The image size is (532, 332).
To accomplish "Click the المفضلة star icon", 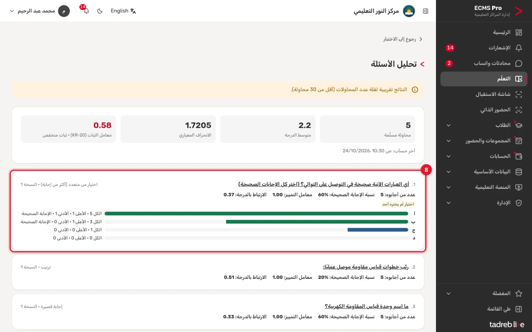I will point(519,293).
